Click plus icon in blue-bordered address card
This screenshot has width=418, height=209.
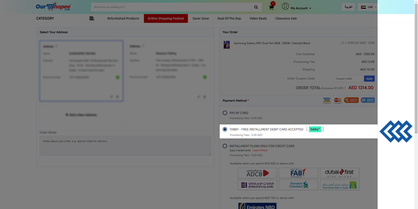(118, 97)
